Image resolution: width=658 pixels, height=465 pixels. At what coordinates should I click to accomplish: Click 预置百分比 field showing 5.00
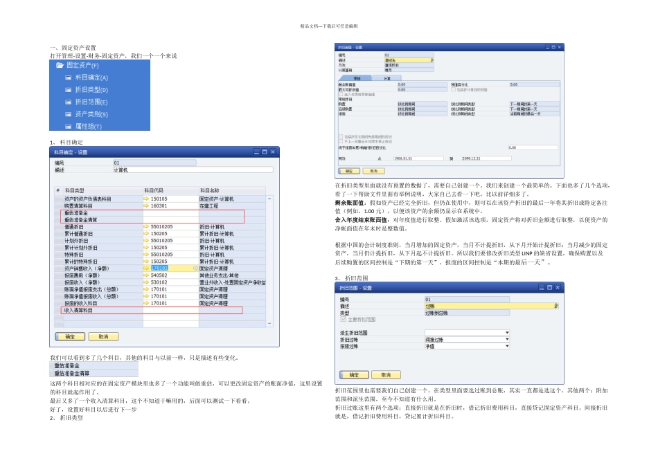(535, 84)
